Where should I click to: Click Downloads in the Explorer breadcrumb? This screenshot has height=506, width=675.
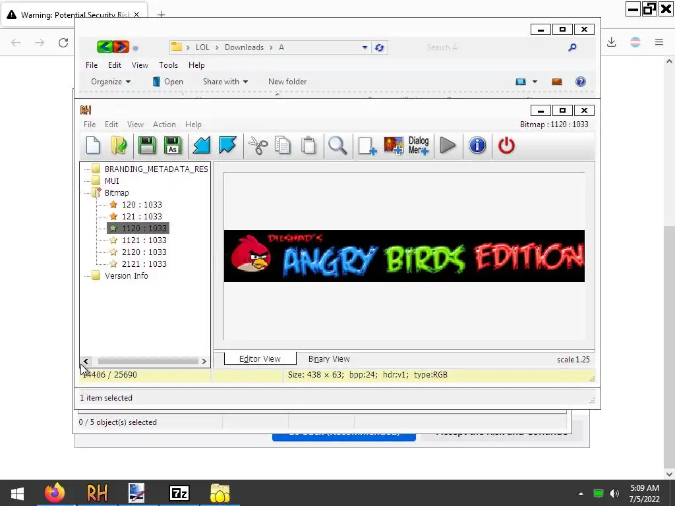click(x=244, y=47)
